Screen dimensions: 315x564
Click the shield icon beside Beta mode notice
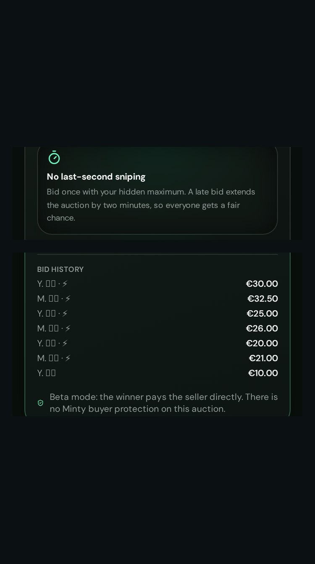coord(41,403)
